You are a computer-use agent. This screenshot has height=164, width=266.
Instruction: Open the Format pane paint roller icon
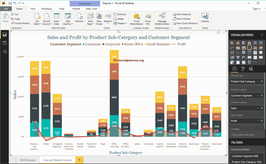[243, 69]
